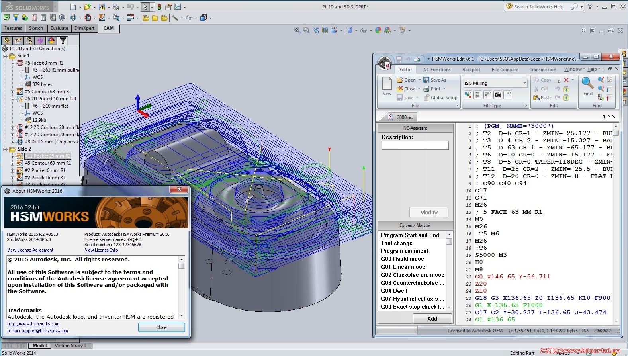Screen dimensions: 628x356
Task: Click the Description input field in NC-Assistant
Action: pyautogui.click(x=415, y=145)
